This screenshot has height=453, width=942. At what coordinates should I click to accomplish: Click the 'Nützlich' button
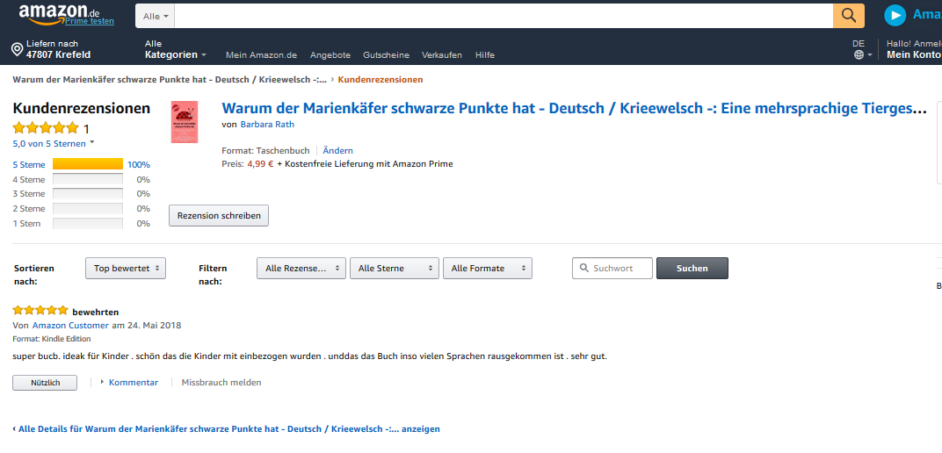[45, 382]
